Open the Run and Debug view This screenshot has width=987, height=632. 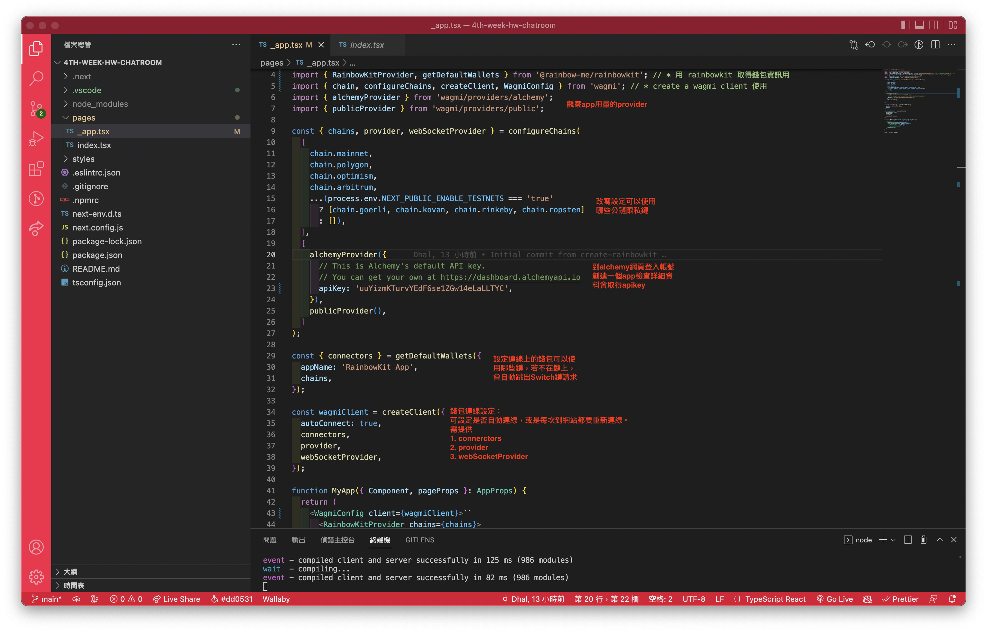(36, 139)
